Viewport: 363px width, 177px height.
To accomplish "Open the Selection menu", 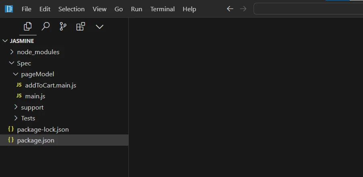I will (x=72, y=9).
